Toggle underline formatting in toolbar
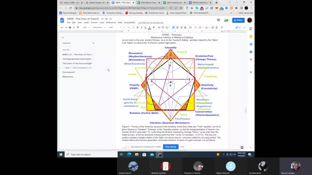312x175 pixels. pos(145,28)
